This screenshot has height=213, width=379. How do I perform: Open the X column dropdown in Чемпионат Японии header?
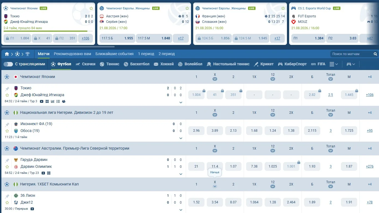coord(215,79)
